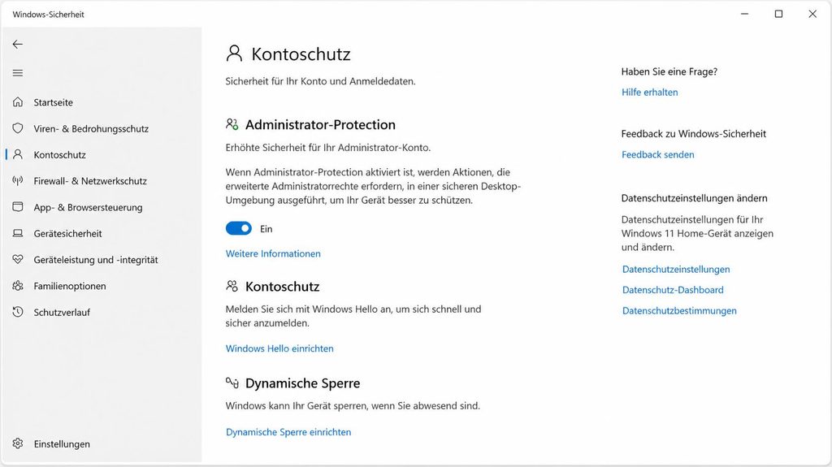Click the Gerätesicherheit laptop icon
The height and width of the screenshot is (467, 832).
point(18,233)
